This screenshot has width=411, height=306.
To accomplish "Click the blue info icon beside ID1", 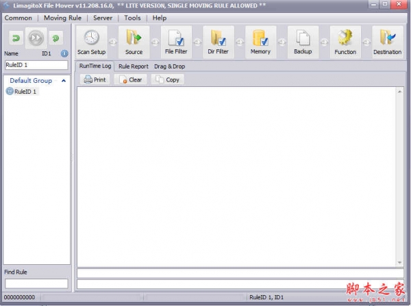I will coord(64,53).
